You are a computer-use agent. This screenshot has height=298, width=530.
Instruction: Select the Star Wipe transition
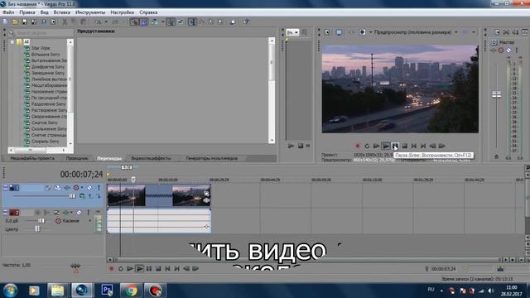point(41,48)
